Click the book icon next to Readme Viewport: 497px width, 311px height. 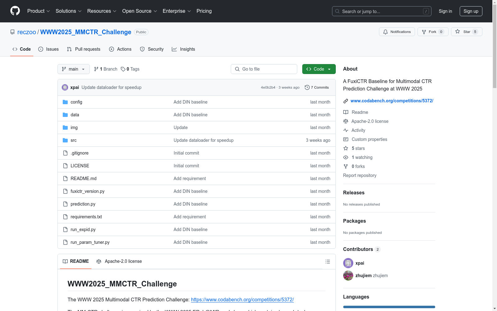coord(346,112)
